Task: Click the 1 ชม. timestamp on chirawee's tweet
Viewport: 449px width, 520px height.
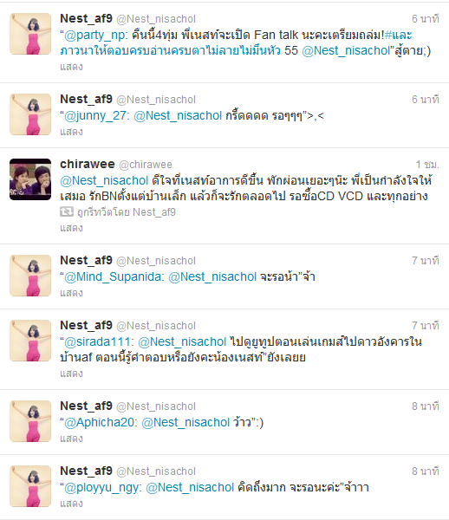Action: (x=427, y=165)
